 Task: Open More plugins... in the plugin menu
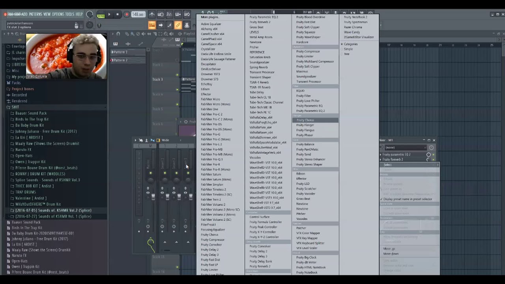click(x=209, y=17)
